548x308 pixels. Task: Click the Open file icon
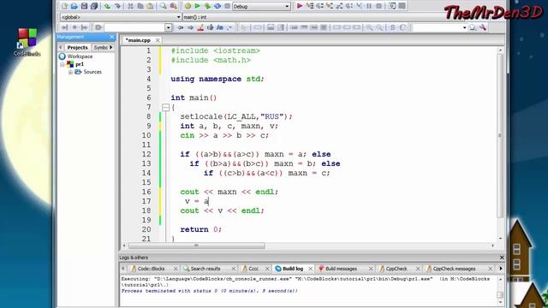[74, 6]
